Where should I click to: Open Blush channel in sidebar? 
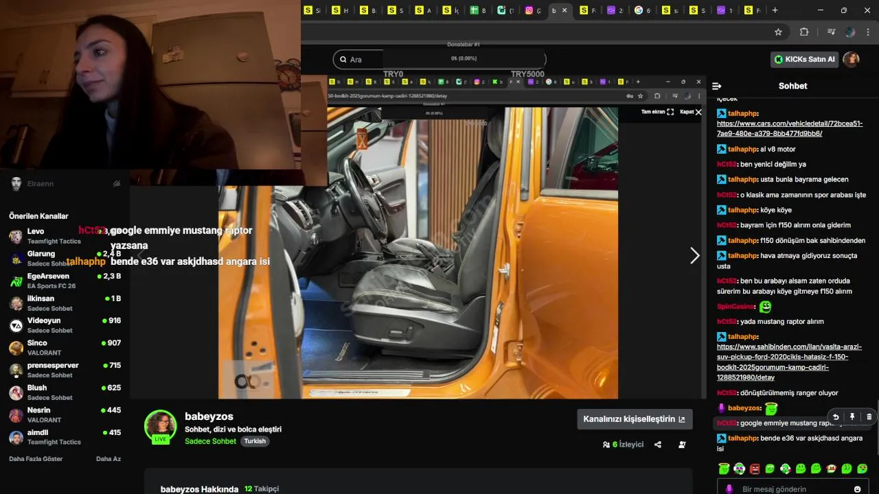(x=65, y=392)
